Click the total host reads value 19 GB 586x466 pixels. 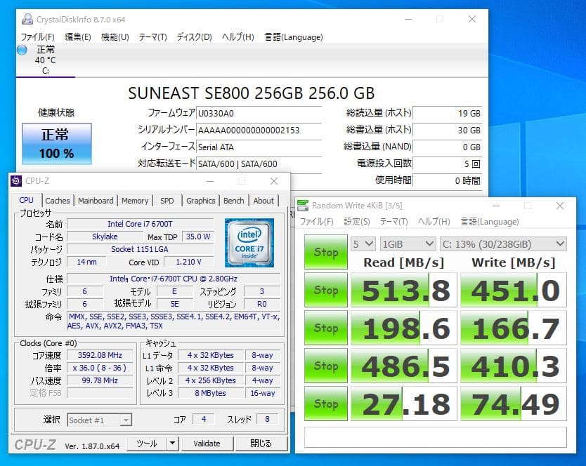[448, 113]
